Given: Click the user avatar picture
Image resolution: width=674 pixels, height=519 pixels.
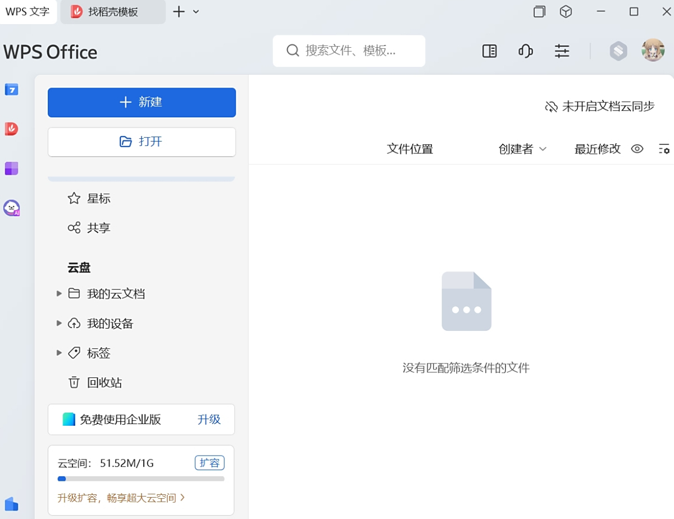Looking at the screenshot, I should [x=653, y=51].
